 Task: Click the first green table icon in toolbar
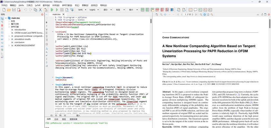click(x=143, y=10)
